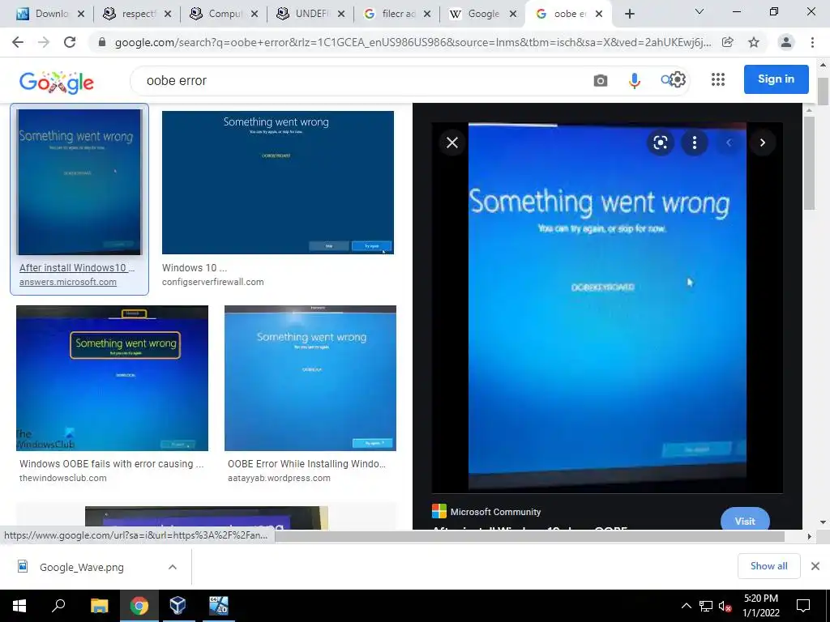Image resolution: width=830 pixels, height=622 pixels.
Task: Open the muted volume tray icon
Action: (725, 606)
